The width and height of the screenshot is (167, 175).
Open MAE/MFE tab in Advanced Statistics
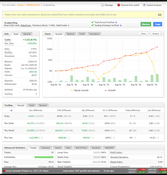[x=109, y=148]
